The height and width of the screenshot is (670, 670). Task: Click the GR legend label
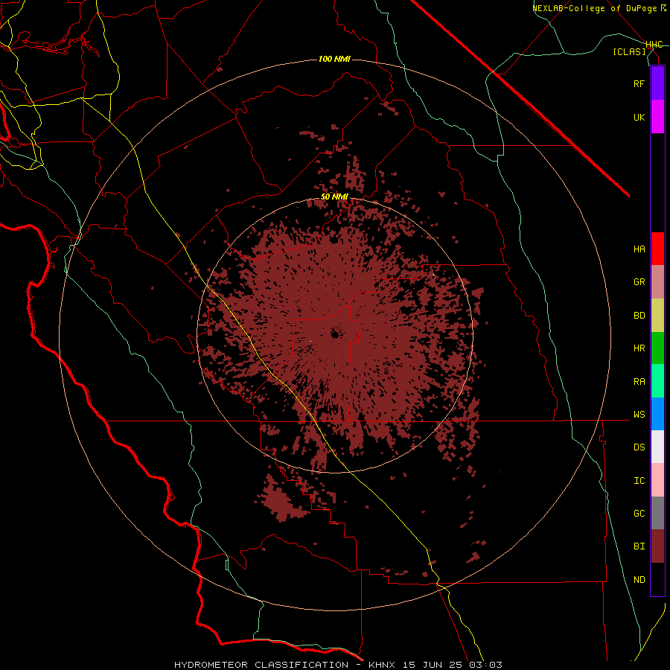click(639, 282)
